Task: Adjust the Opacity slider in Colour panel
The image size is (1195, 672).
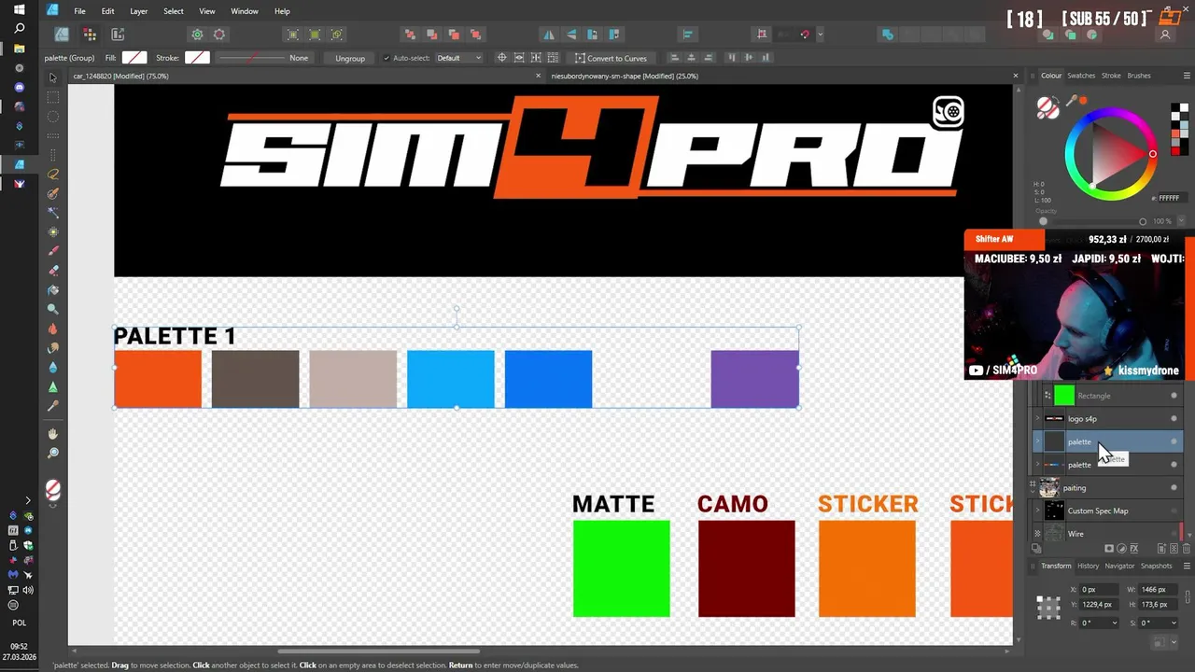Action: point(1092,222)
